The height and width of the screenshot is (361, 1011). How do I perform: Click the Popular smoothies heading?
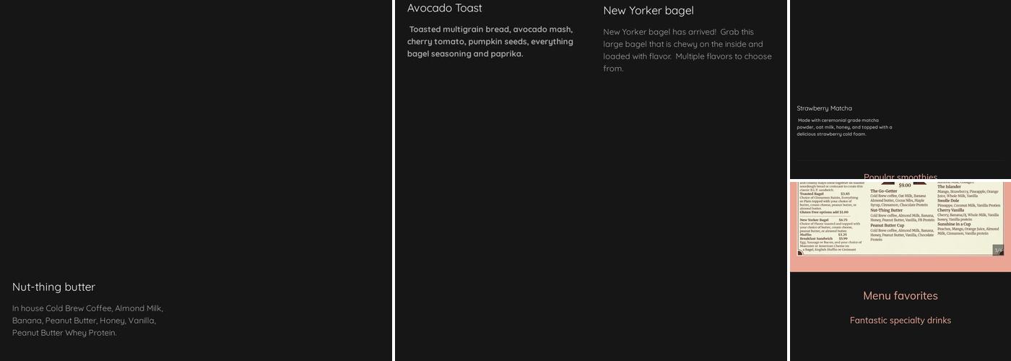tap(901, 177)
